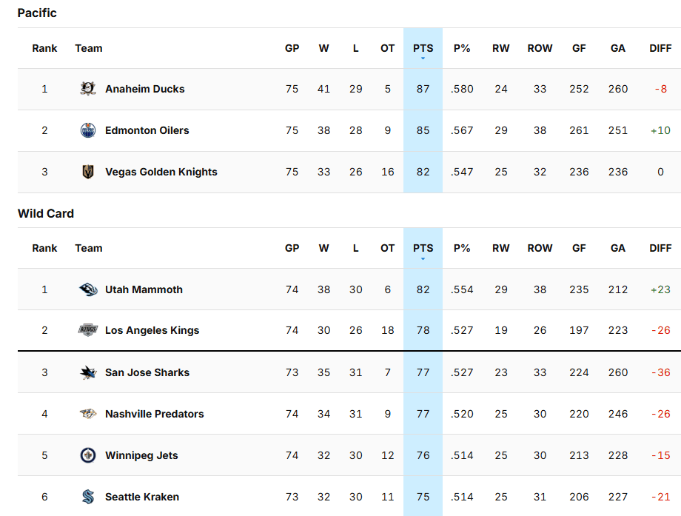Screen dimensions: 681x516
Task: Sort Pacific table by ROW header
Action: 540,48
